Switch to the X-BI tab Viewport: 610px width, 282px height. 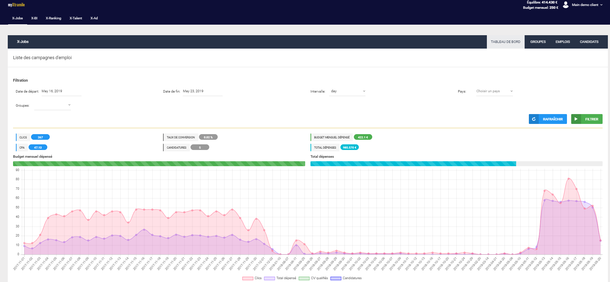[34, 18]
